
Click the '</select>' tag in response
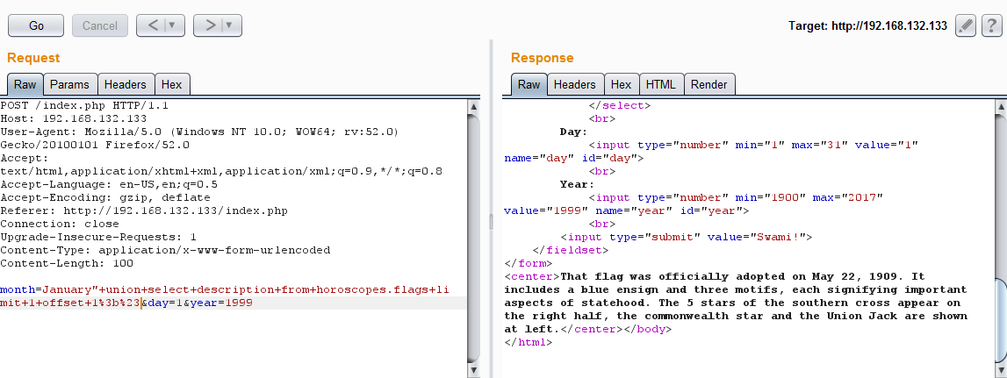tap(620, 105)
